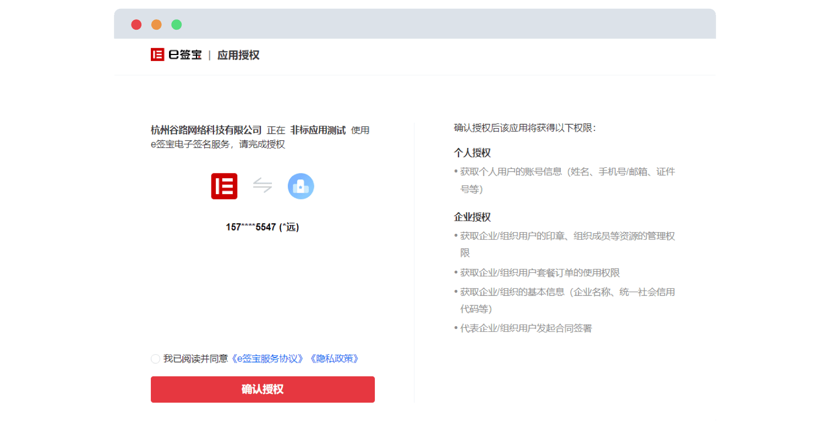The width and height of the screenshot is (830, 428).
Task: Click the 确认授权 button
Action: (263, 389)
